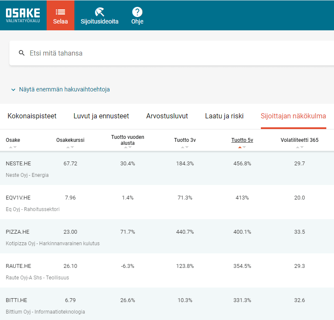The image size is (334, 320).
Task: Select the Sijoittajan näkökulma tab
Action: (293, 116)
